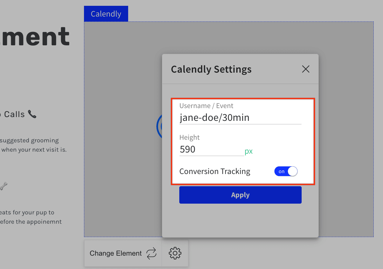The image size is (383, 269).
Task: Edit the Height value field
Action: click(x=212, y=149)
